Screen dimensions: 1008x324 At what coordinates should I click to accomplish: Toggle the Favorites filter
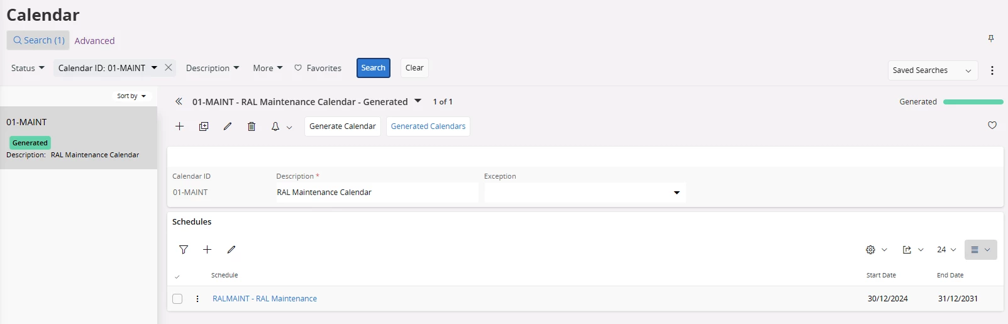[x=318, y=68]
